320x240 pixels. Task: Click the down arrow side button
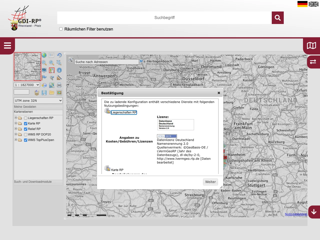314,212
